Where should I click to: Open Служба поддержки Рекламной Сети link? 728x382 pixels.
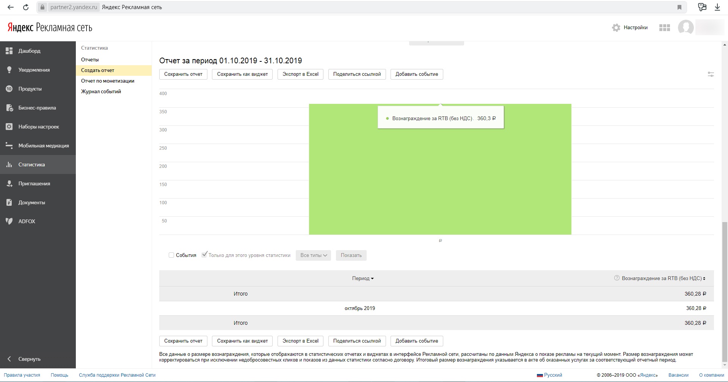(117, 375)
